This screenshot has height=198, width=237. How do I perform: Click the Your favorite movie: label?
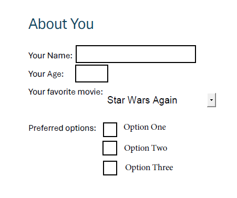(66, 92)
